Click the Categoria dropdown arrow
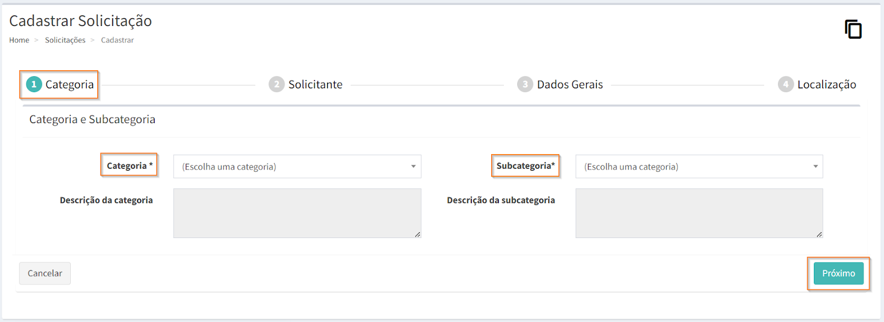This screenshot has height=322, width=884. point(413,167)
